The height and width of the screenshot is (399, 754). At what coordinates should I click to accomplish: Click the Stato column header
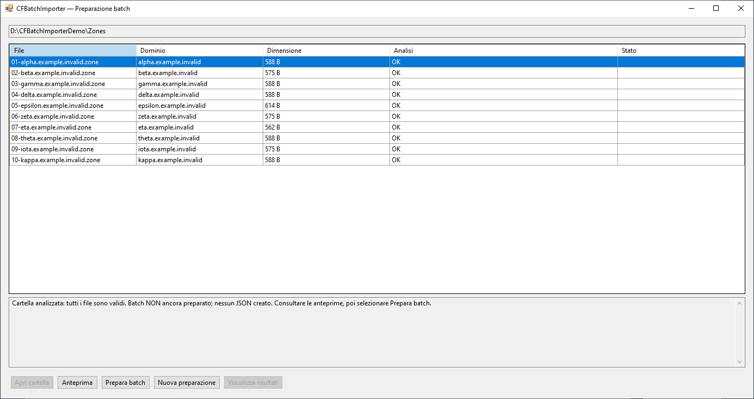[681, 51]
